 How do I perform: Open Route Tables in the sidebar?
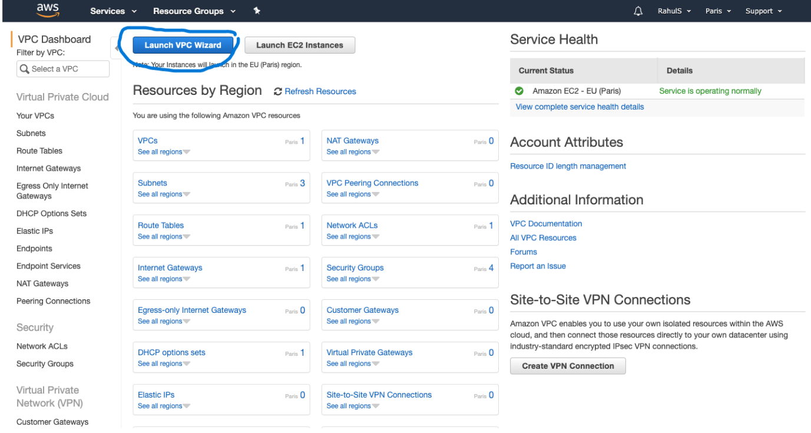pyautogui.click(x=39, y=151)
